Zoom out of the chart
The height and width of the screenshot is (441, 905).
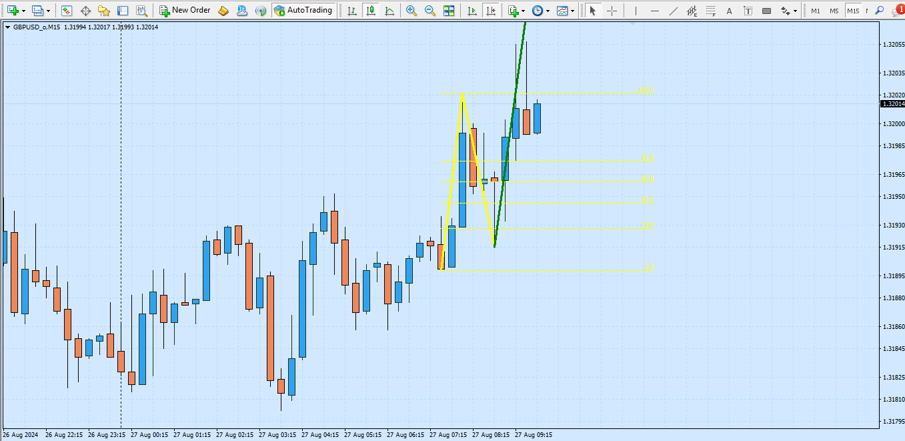(430, 11)
